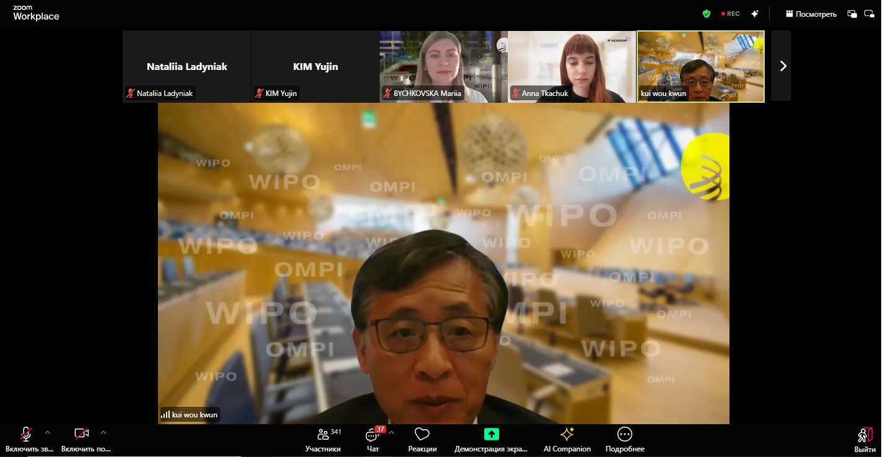Screen dimensions: 888x457
Task: Click the Выйти leave meeting button
Action: [x=865, y=440]
